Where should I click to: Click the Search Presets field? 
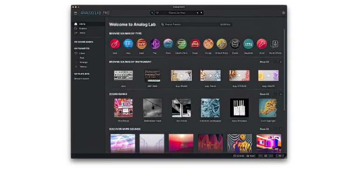196,24
